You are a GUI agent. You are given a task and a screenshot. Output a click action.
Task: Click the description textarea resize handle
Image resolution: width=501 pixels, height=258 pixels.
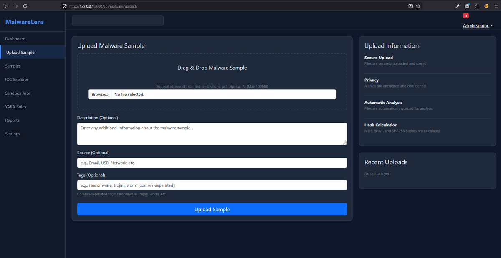344,143
